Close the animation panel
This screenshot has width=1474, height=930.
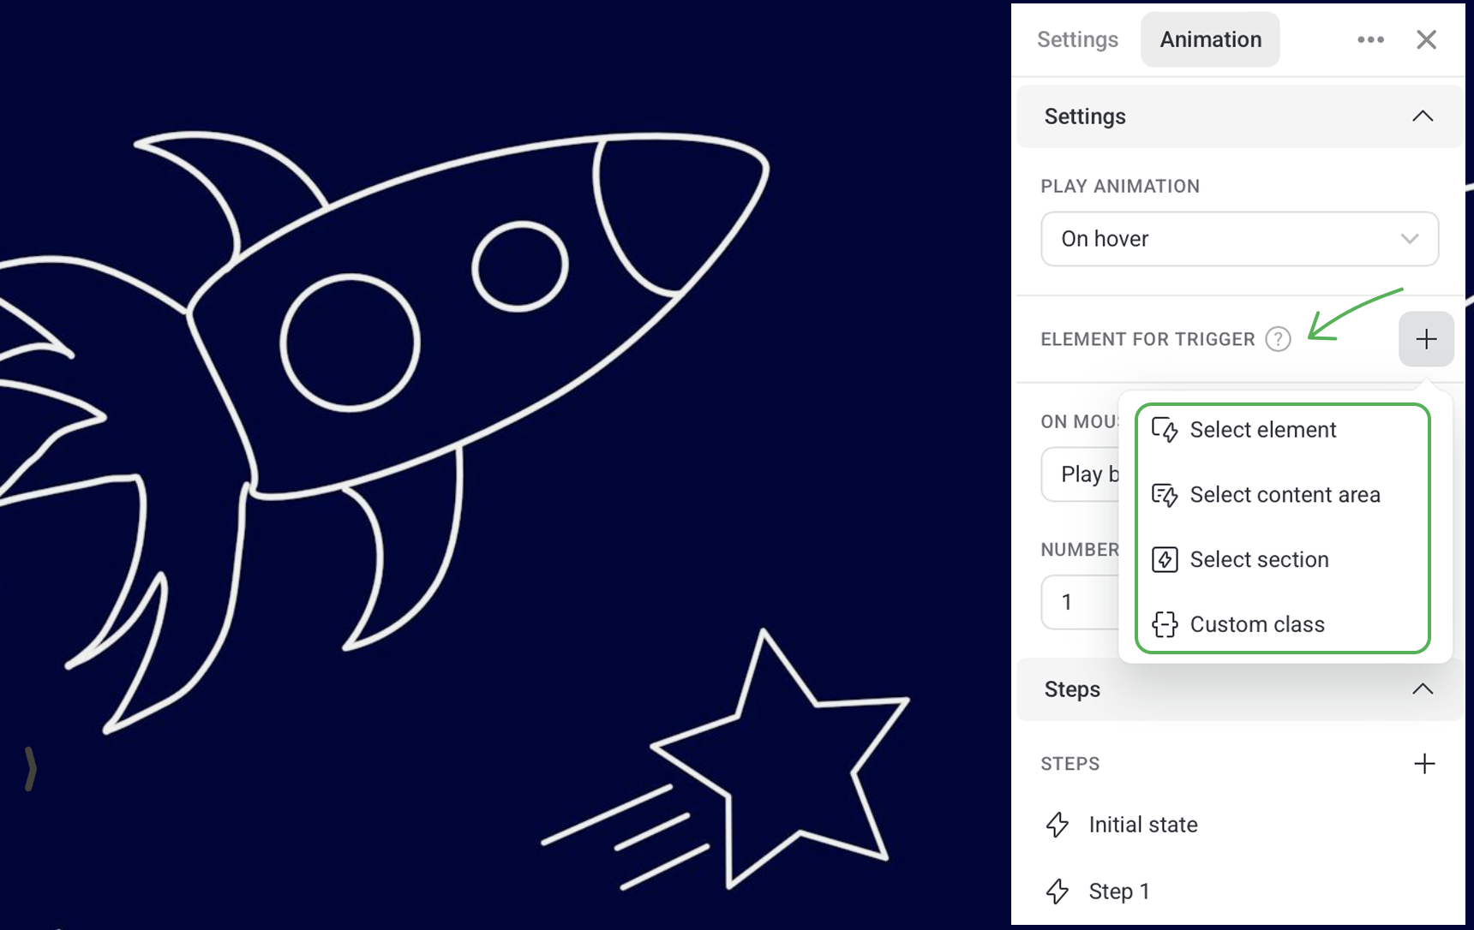point(1426,39)
